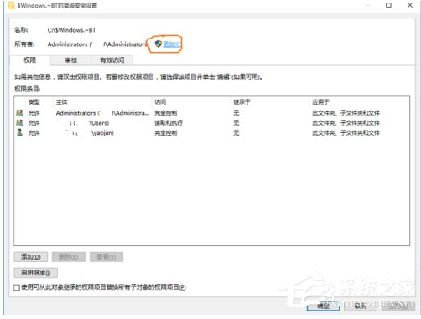This screenshot has width=421, height=319.
Task: Click the group icon of the Users entry
Action: click(19, 123)
